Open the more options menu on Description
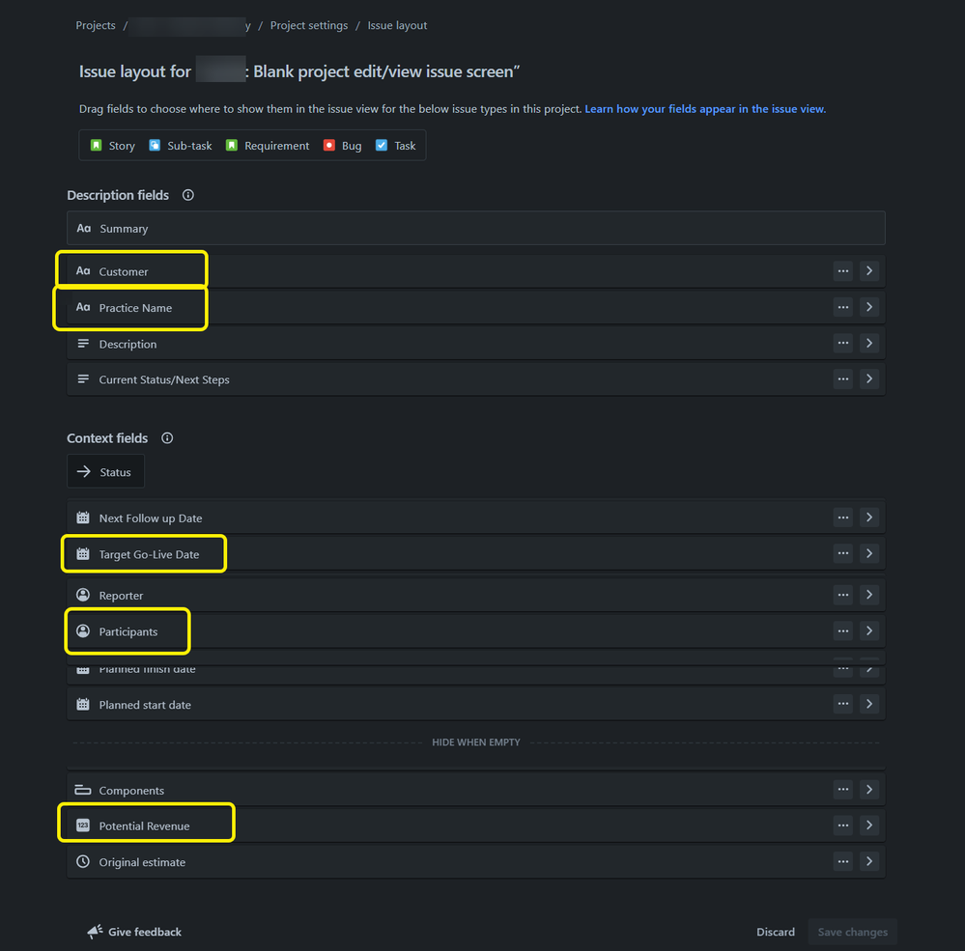The height and width of the screenshot is (951, 965). pos(842,343)
